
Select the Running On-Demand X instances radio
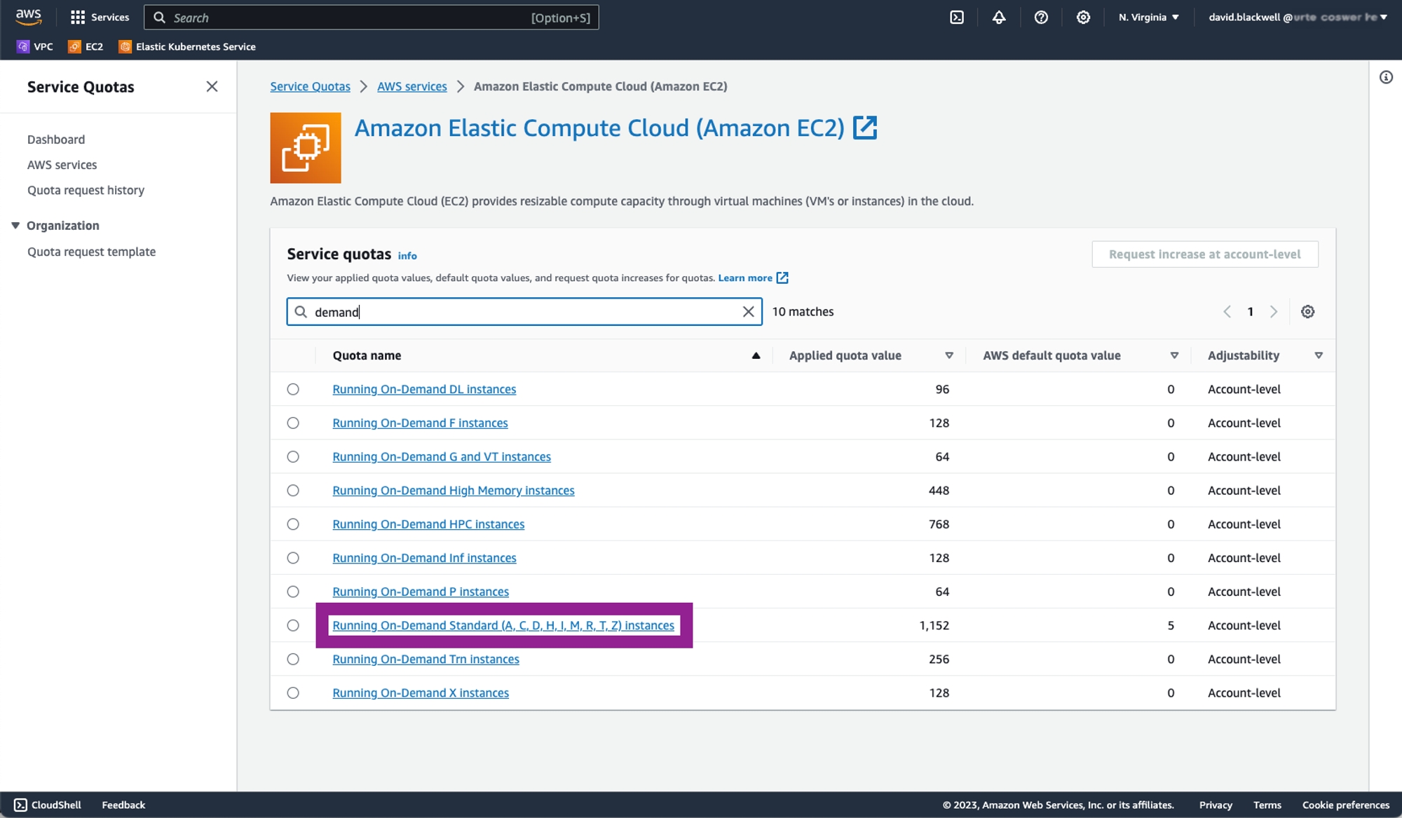coord(293,693)
